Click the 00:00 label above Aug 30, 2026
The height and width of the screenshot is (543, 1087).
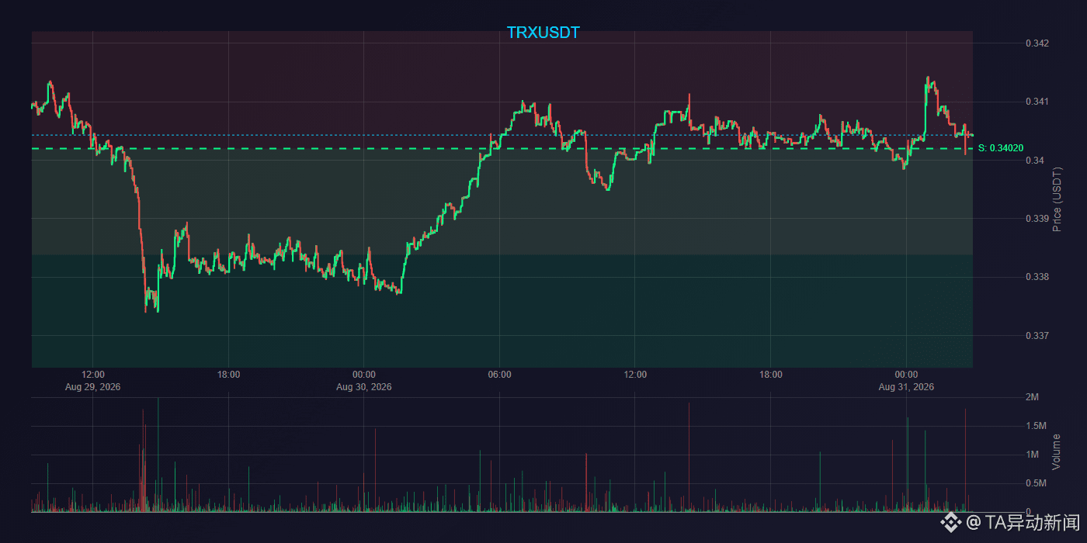pyautogui.click(x=364, y=375)
